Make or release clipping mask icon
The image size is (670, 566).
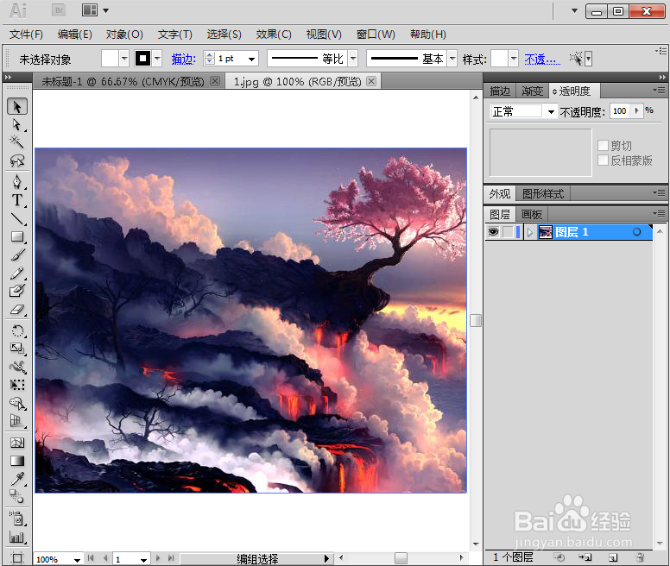pos(559,557)
